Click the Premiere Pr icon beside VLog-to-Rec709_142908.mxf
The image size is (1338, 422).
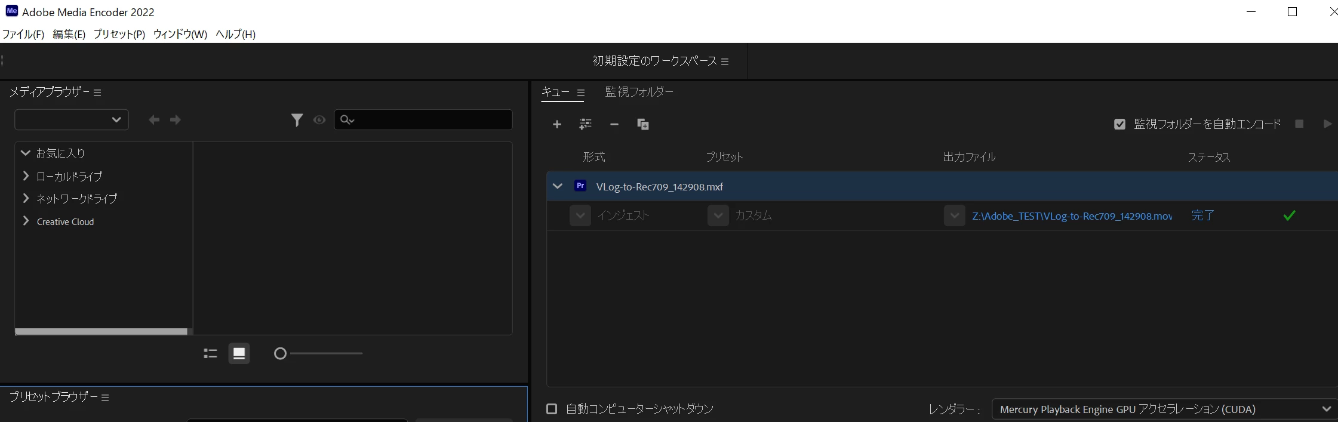point(580,186)
